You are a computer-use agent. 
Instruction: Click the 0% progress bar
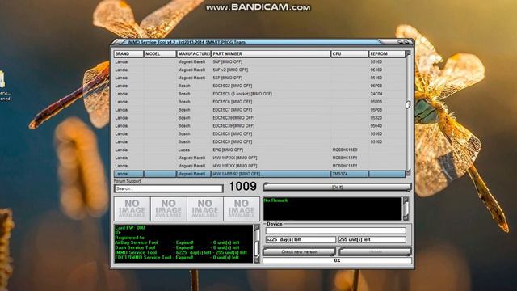coord(337,260)
